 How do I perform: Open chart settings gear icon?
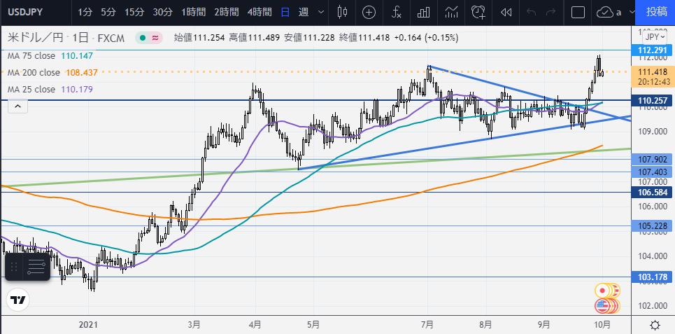(x=655, y=324)
